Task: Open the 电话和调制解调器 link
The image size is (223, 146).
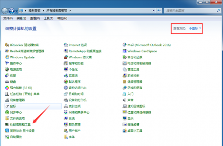Action: tap(139, 64)
